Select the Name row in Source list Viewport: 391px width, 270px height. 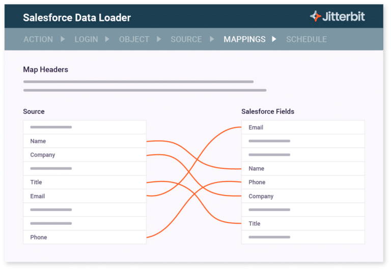tap(85, 141)
